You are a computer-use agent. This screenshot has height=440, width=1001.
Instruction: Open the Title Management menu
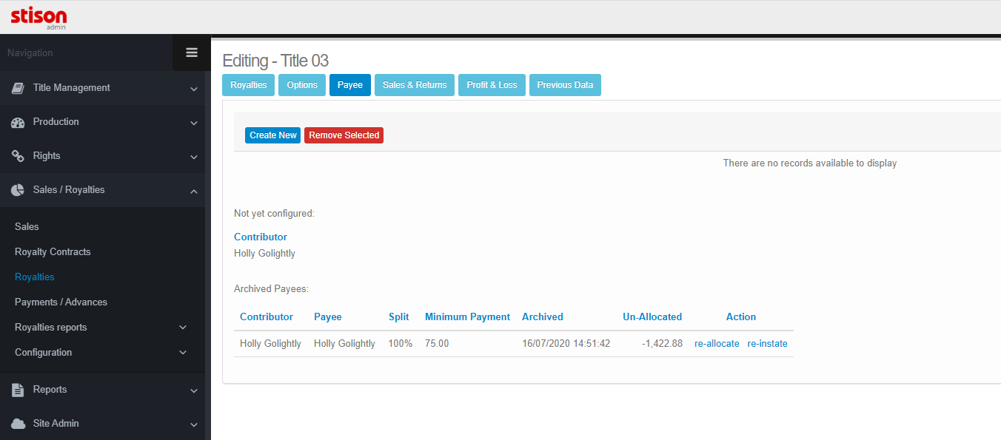point(104,88)
